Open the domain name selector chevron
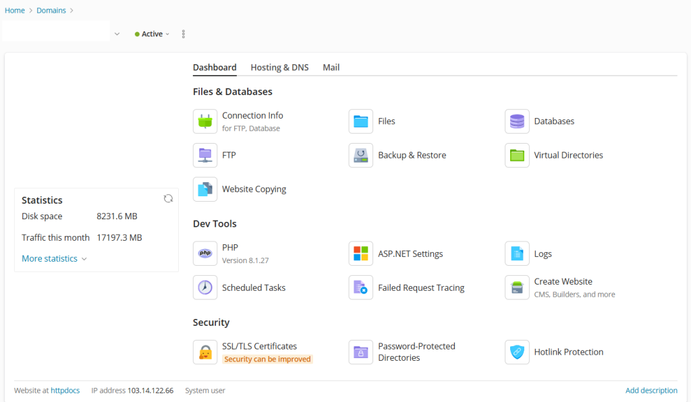 (117, 34)
